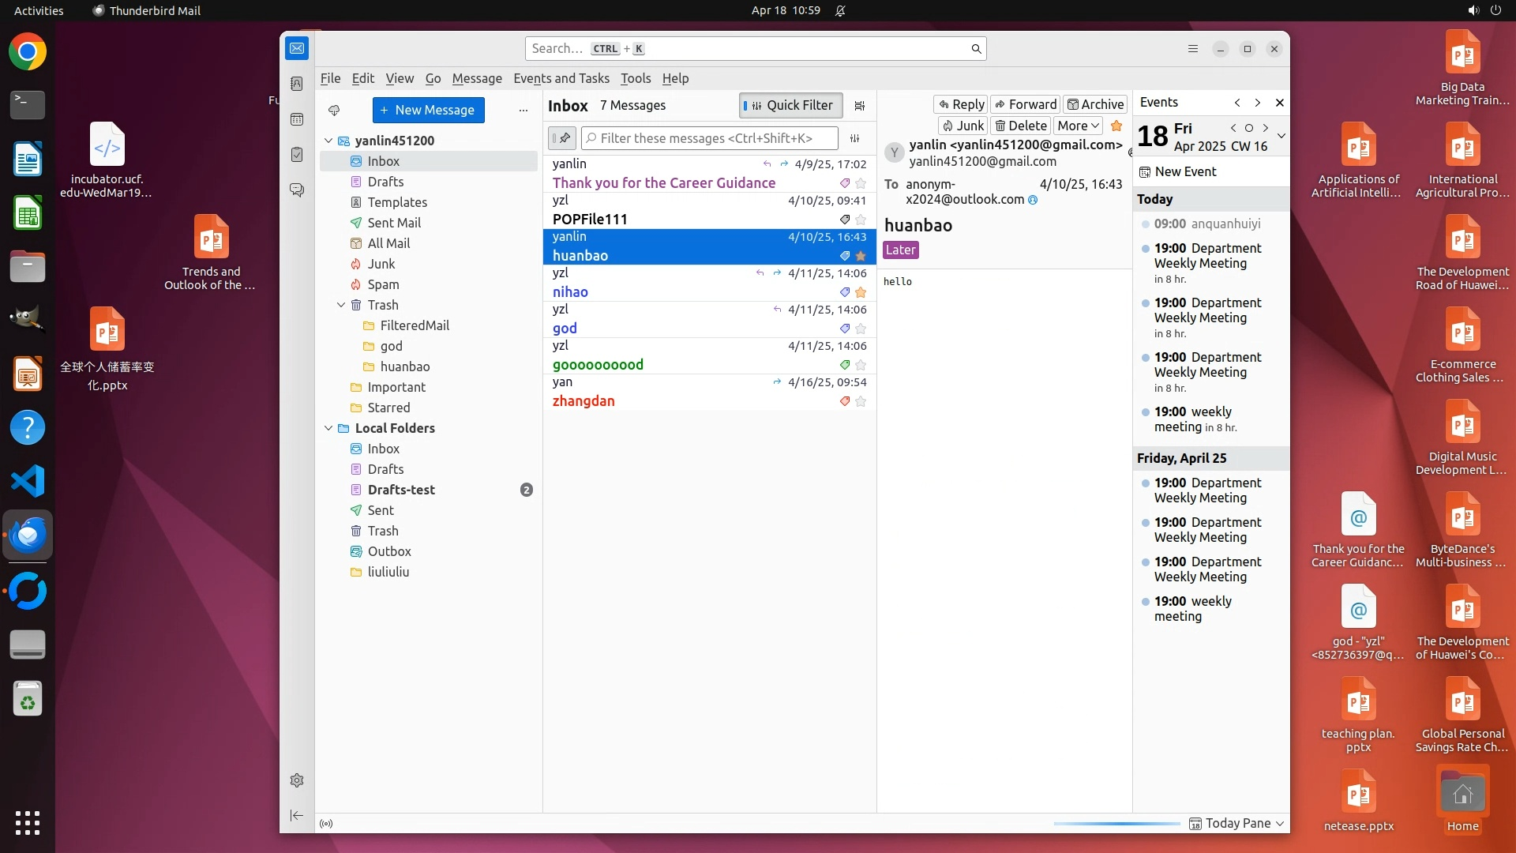The image size is (1516, 853).
Task: Click New Event in Events pane
Action: click(1177, 171)
